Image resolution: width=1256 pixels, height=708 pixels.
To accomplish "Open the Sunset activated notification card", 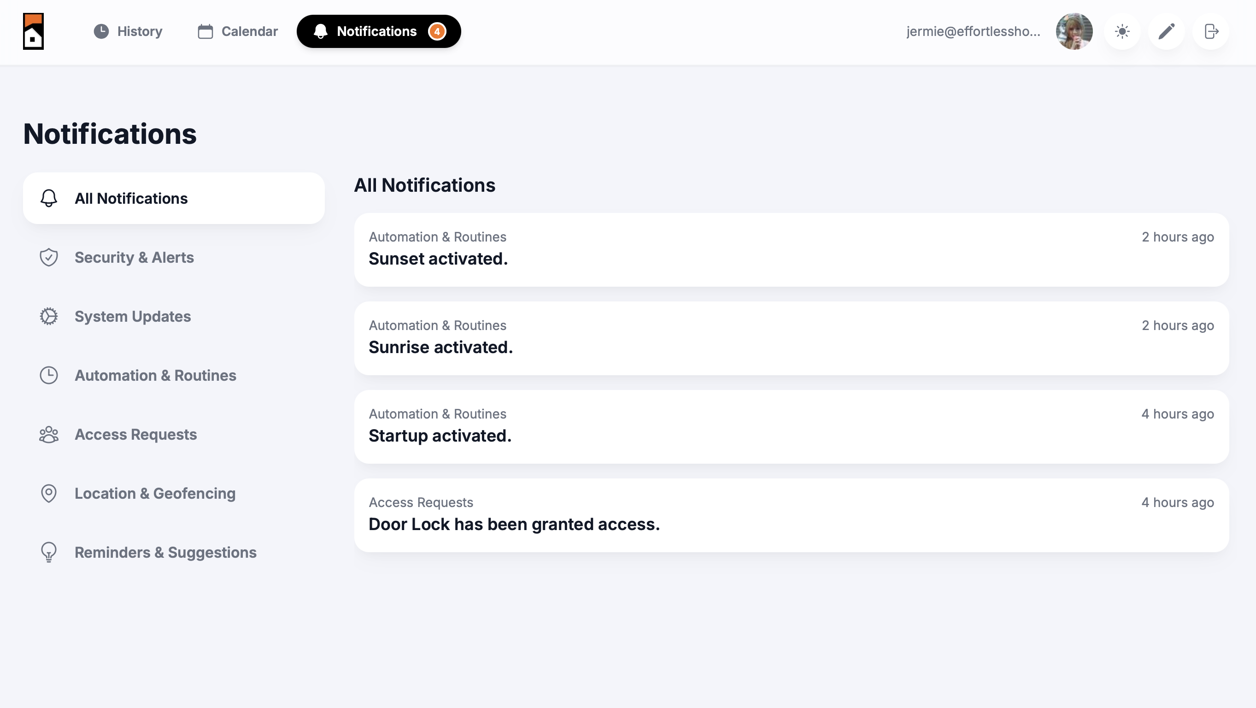I will click(x=792, y=249).
